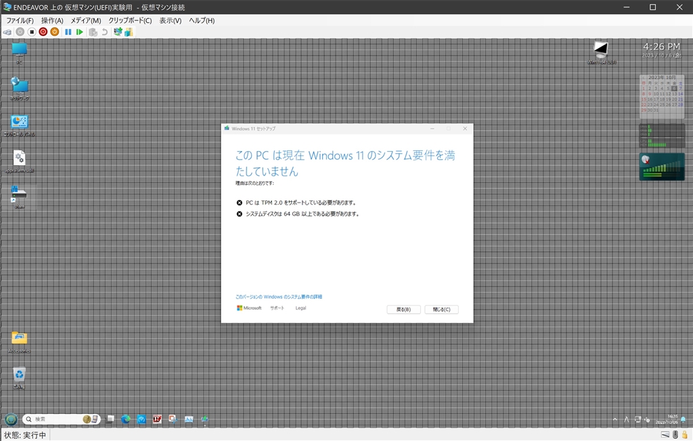Click the 2023年10月 calendar gadget
The width and height of the screenshot is (693, 441).
click(x=662, y=96)
